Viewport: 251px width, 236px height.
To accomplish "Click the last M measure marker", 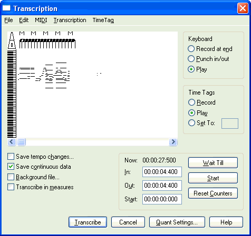I will coord(70,33).
